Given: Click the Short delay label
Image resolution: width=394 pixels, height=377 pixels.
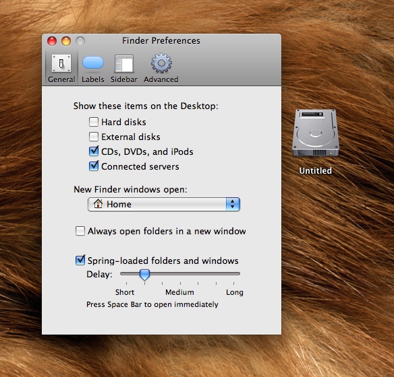Looking at the screenshot, I should (125, 292).
